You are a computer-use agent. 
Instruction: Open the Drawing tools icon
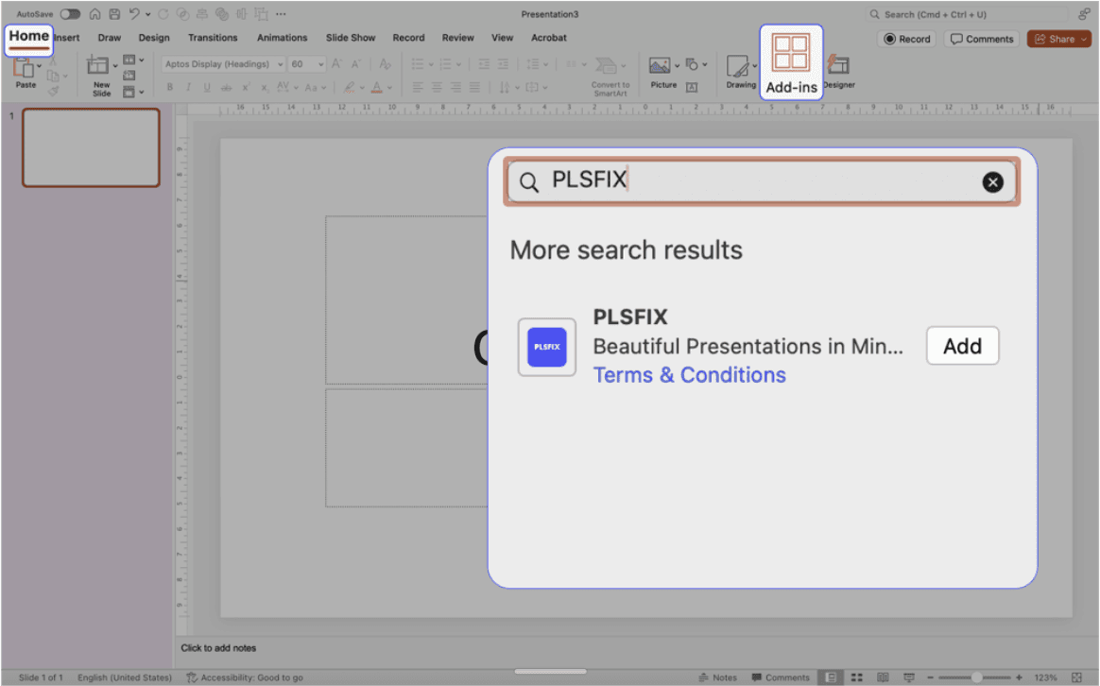tap(737, 66)
